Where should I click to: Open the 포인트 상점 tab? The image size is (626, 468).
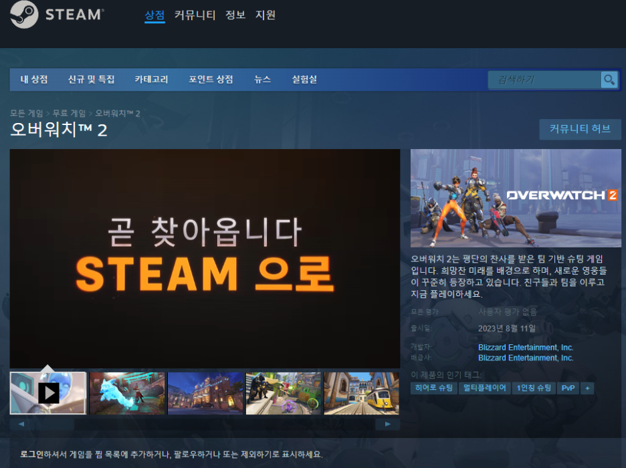(211, 80)
